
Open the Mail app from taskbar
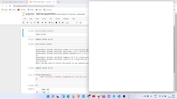84,96
